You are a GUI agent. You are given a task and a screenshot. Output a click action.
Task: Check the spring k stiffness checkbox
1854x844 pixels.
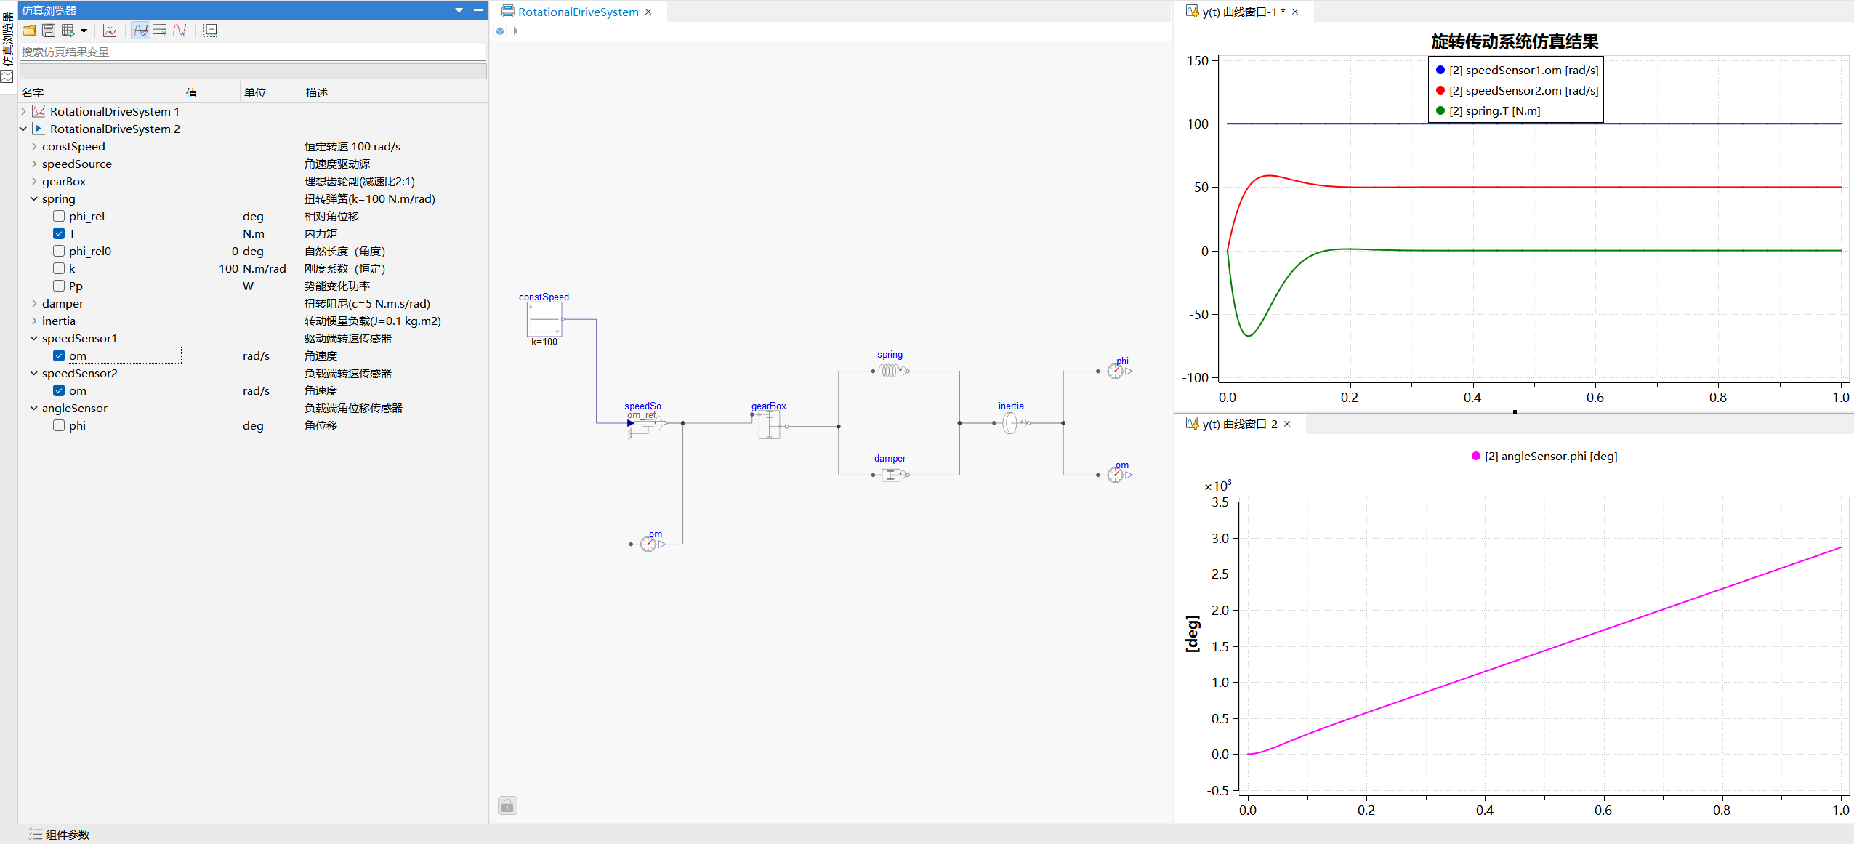click(x=59, y=268)
